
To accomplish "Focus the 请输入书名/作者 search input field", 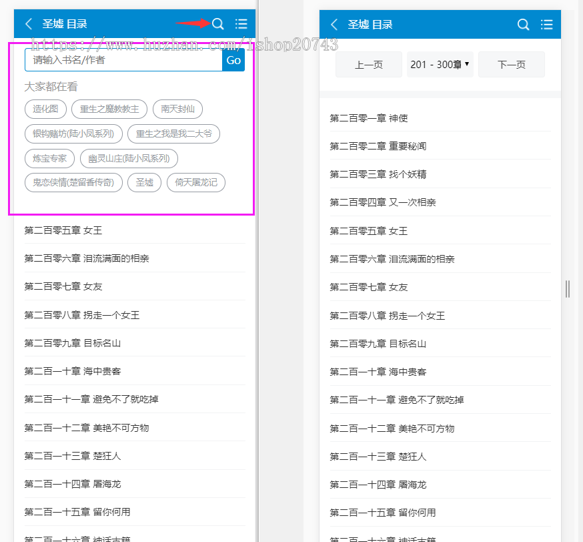I will (123, 60).
